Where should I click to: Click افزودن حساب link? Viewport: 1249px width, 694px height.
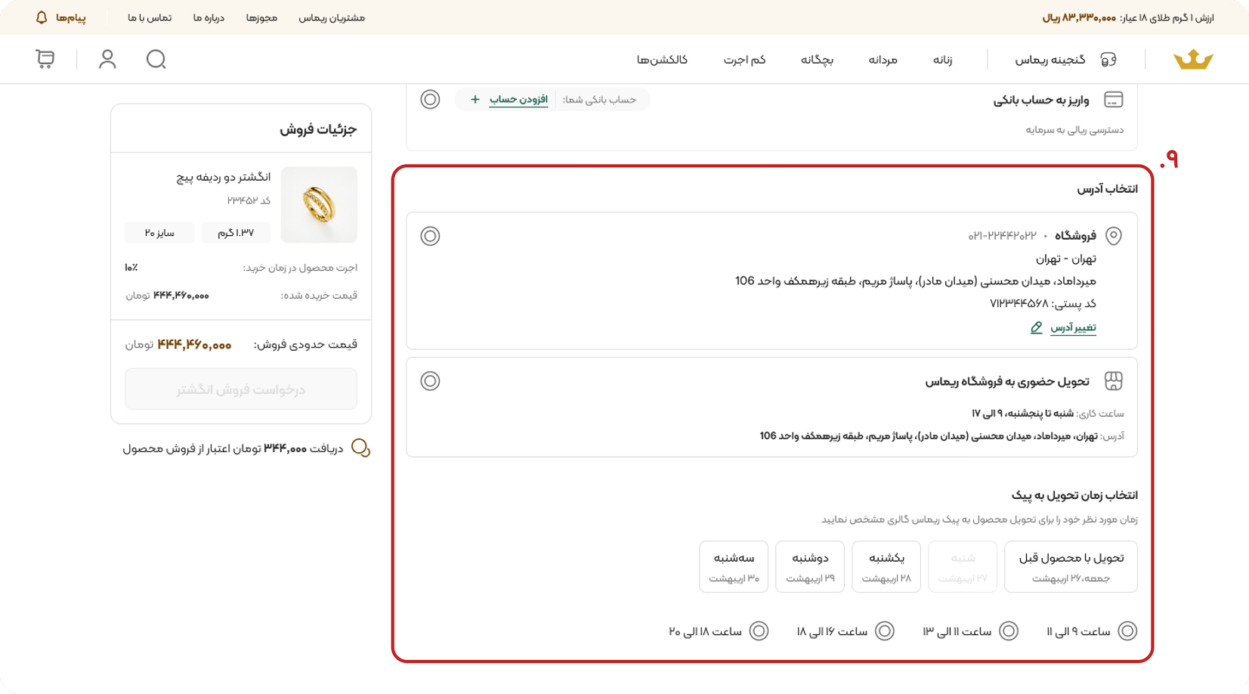[x=518, y=99]
